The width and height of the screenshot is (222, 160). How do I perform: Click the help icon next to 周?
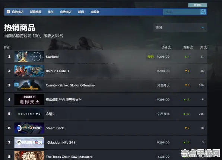point(206,47)
